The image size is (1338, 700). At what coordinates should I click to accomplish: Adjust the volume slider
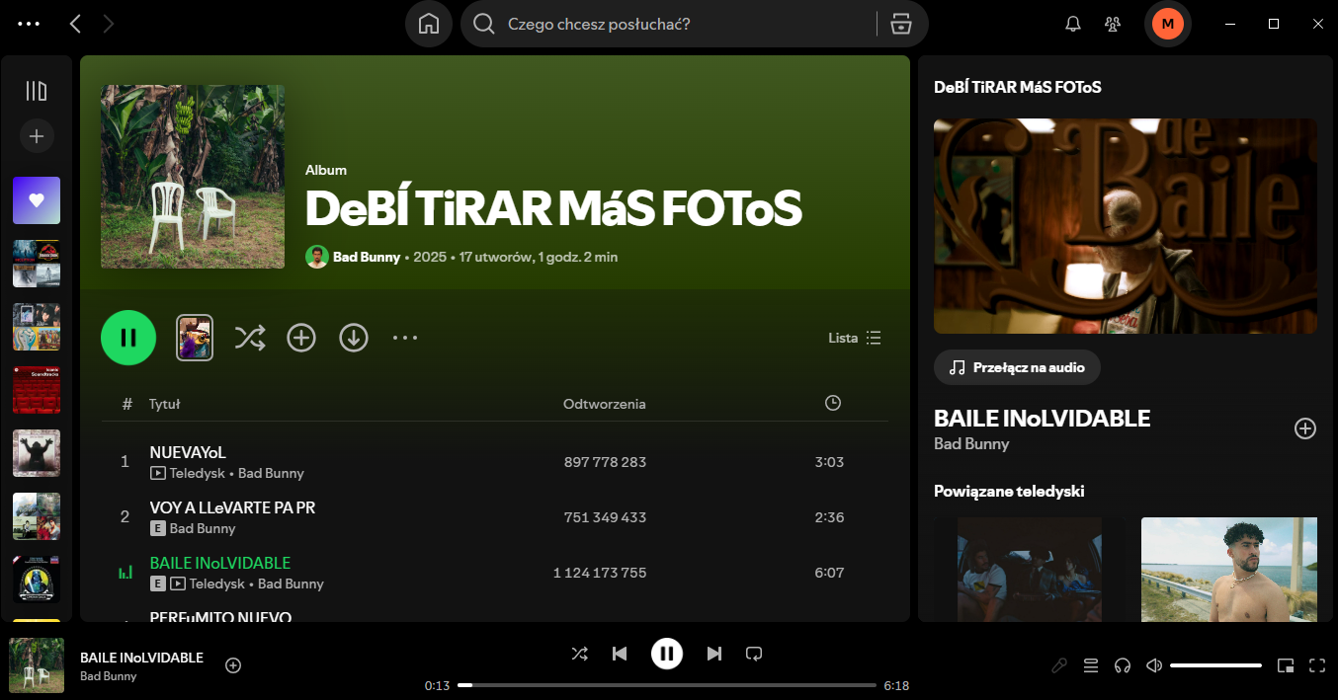(x=1215, y=665)
